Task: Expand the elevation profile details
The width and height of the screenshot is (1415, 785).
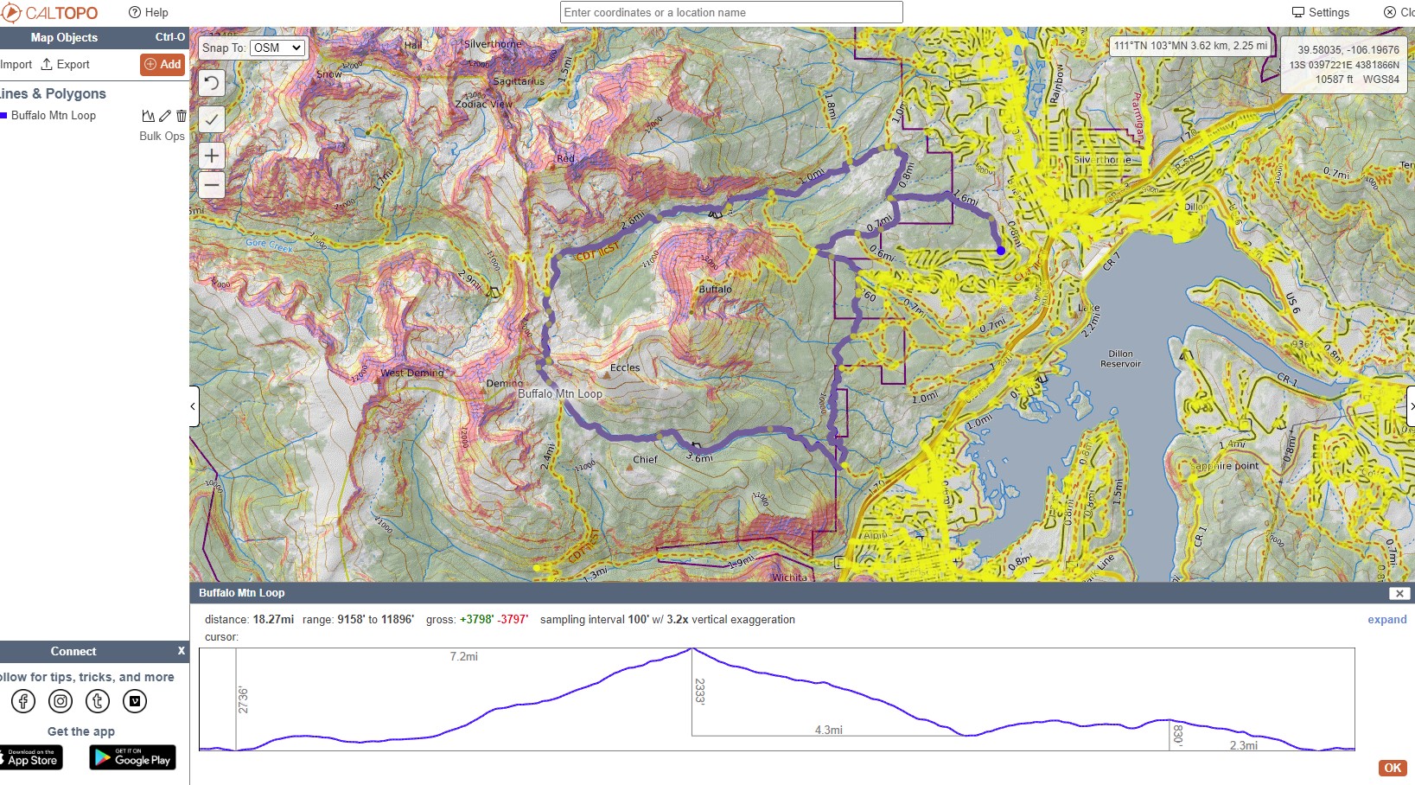Action: click(x=1387, y=620)
